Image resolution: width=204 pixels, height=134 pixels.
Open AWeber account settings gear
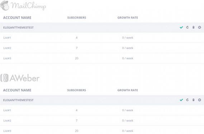point(200,100)
